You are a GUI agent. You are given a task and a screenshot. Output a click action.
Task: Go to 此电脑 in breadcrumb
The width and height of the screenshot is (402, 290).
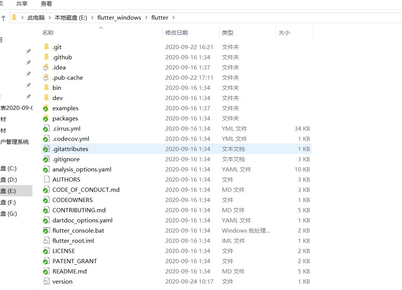[36, 17]
